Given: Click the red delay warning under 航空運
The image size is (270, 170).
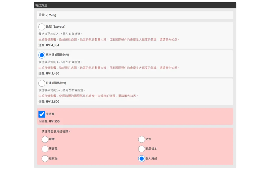Looking at the screenshot, I should pyautogui.click(x=109, y=68).
